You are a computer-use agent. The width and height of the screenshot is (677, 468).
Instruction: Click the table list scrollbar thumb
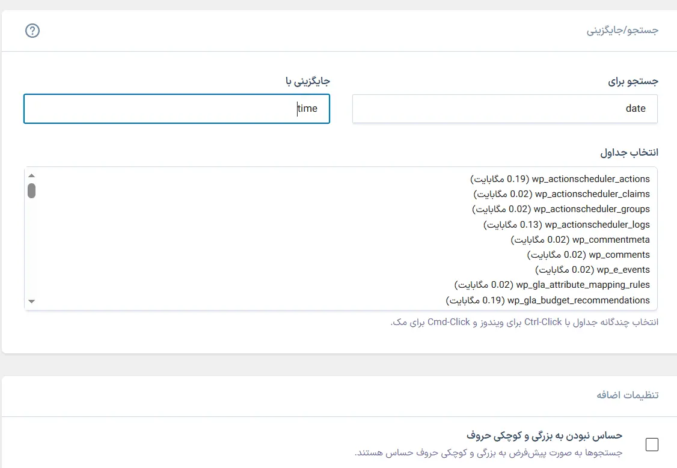pyautogui.click(x=31, y=190)
